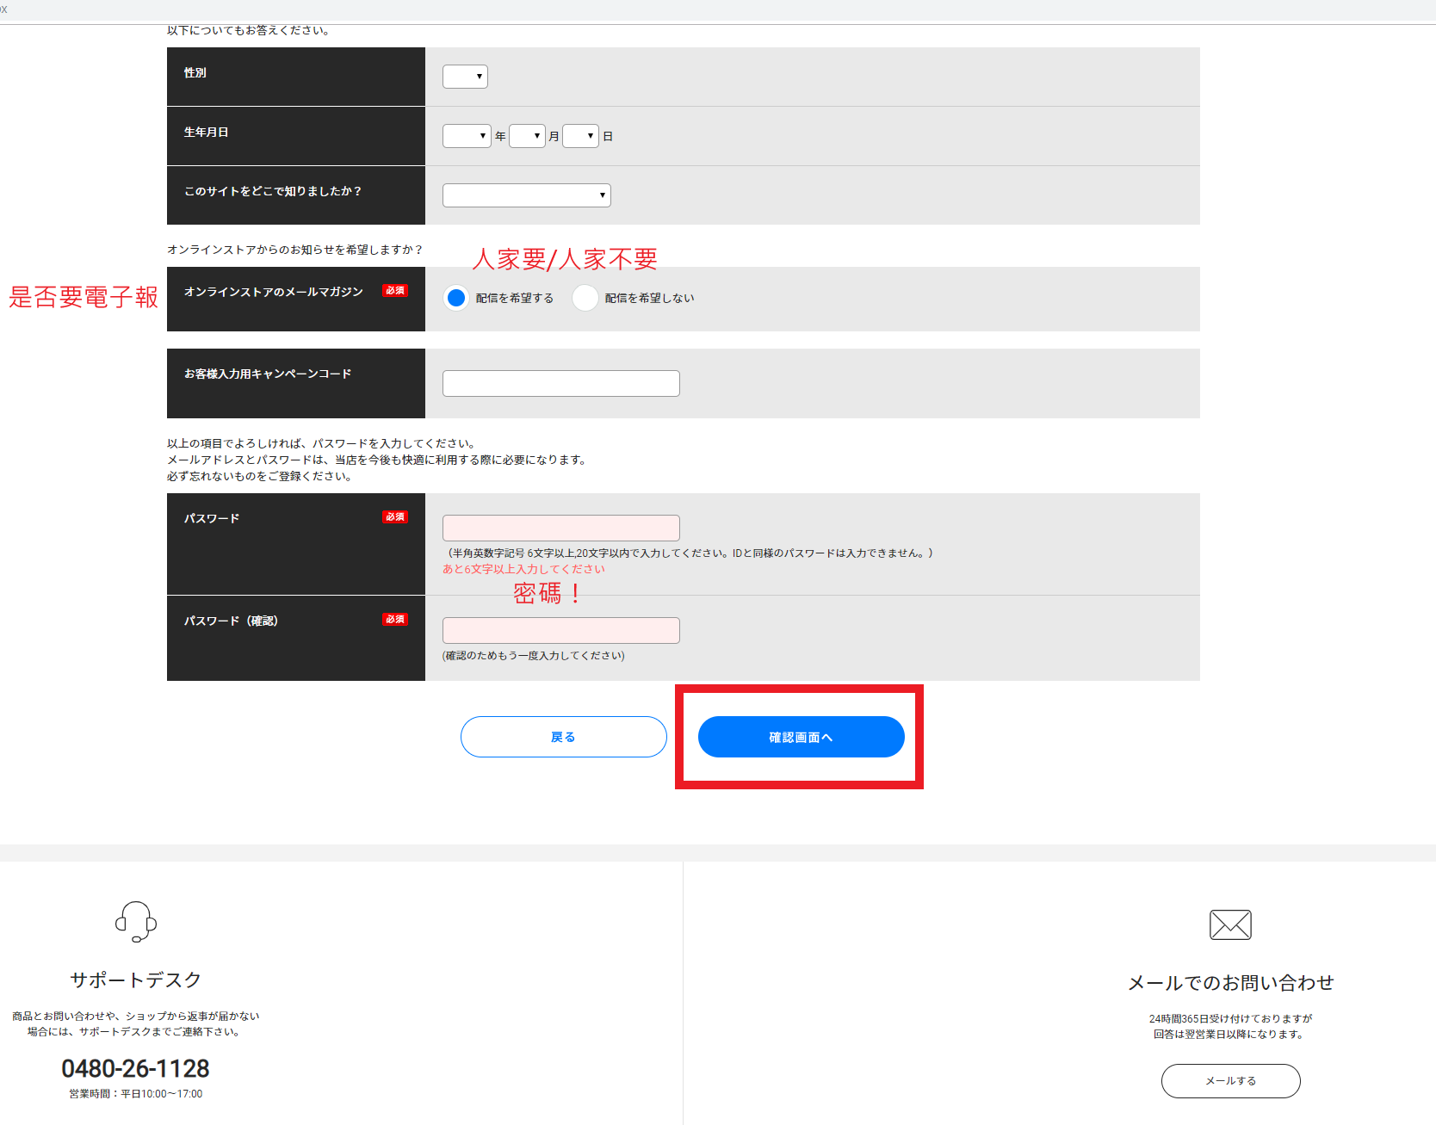Click the headset support desk icon
1436x1125 pixels.
(x=136, y=922)
